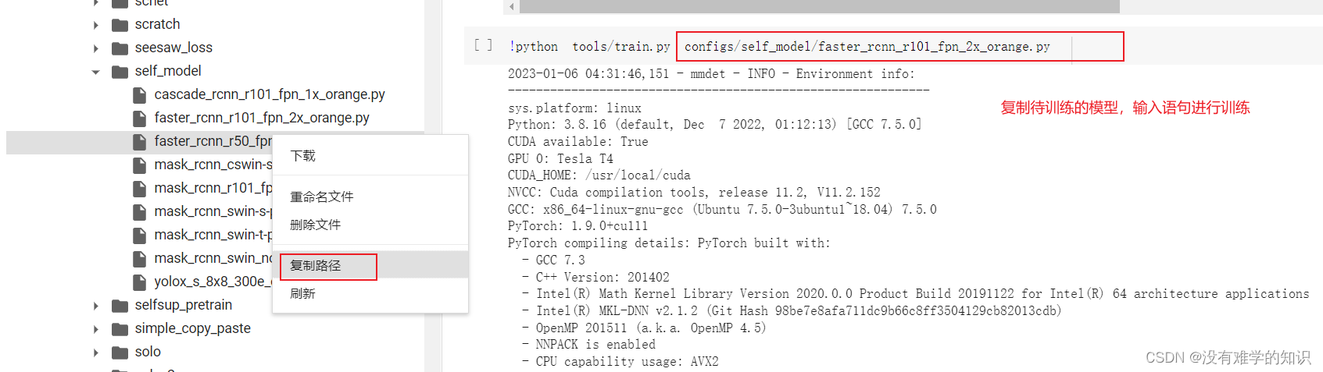The image size is (1323, 372).
Task: Open the simple_copy_paste folder by its name
Action: [193, 328]
